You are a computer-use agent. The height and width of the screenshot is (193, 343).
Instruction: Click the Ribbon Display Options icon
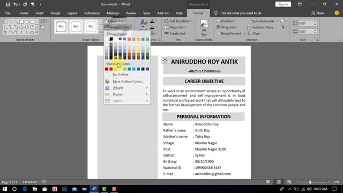(300, 4)
